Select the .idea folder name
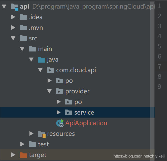Image resolution: width=167 pixels, height=161 pixels. coord(36,17)
